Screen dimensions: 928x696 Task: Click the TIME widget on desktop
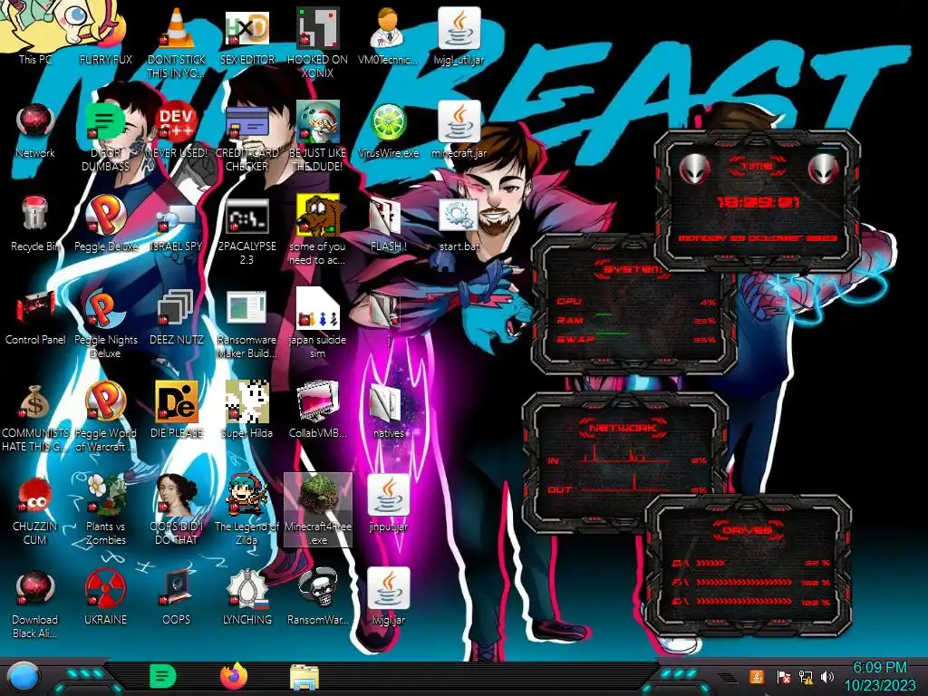(x=757, y=201)
